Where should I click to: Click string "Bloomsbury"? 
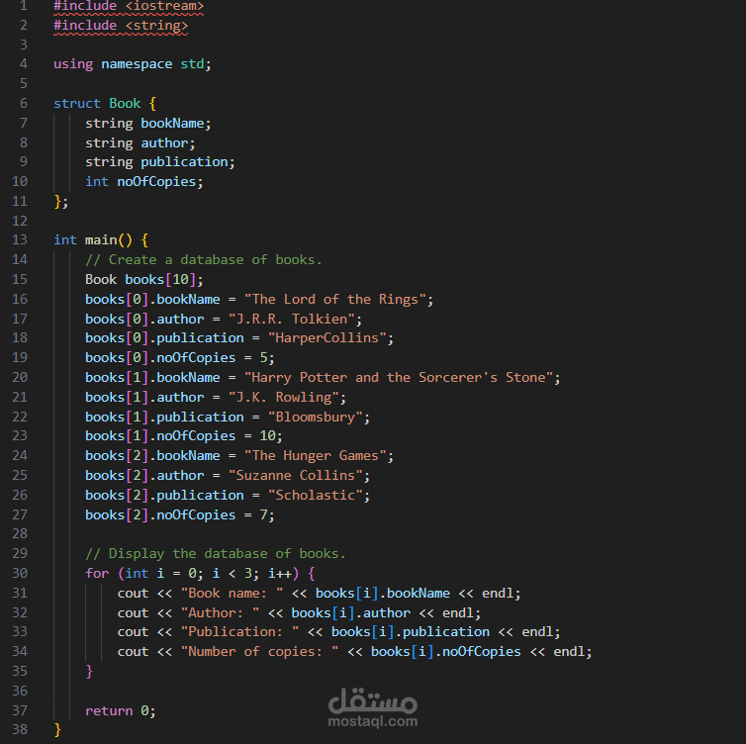(x=316, y=417)
